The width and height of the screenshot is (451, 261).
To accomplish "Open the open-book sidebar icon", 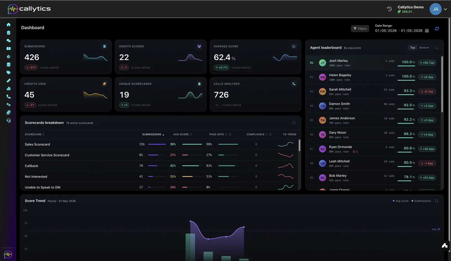I will (x=8, y=49).
